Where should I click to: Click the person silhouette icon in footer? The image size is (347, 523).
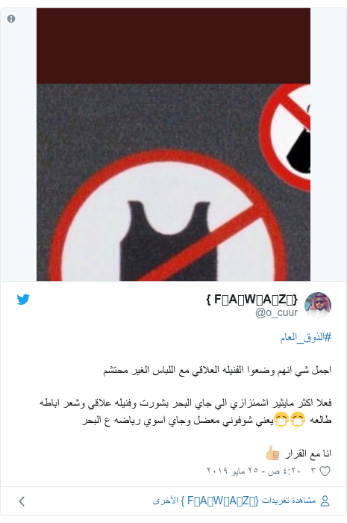[325, 501]
